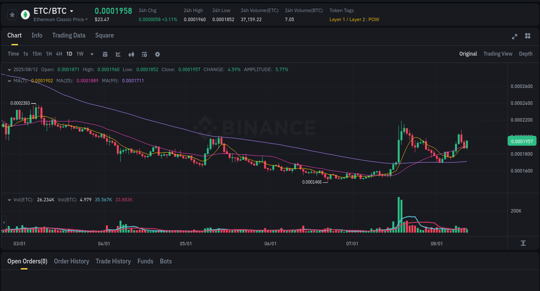Switch to Original chart view
This screenshot has height=291, width=540.
pyautogui.click(x=468, y=54)
